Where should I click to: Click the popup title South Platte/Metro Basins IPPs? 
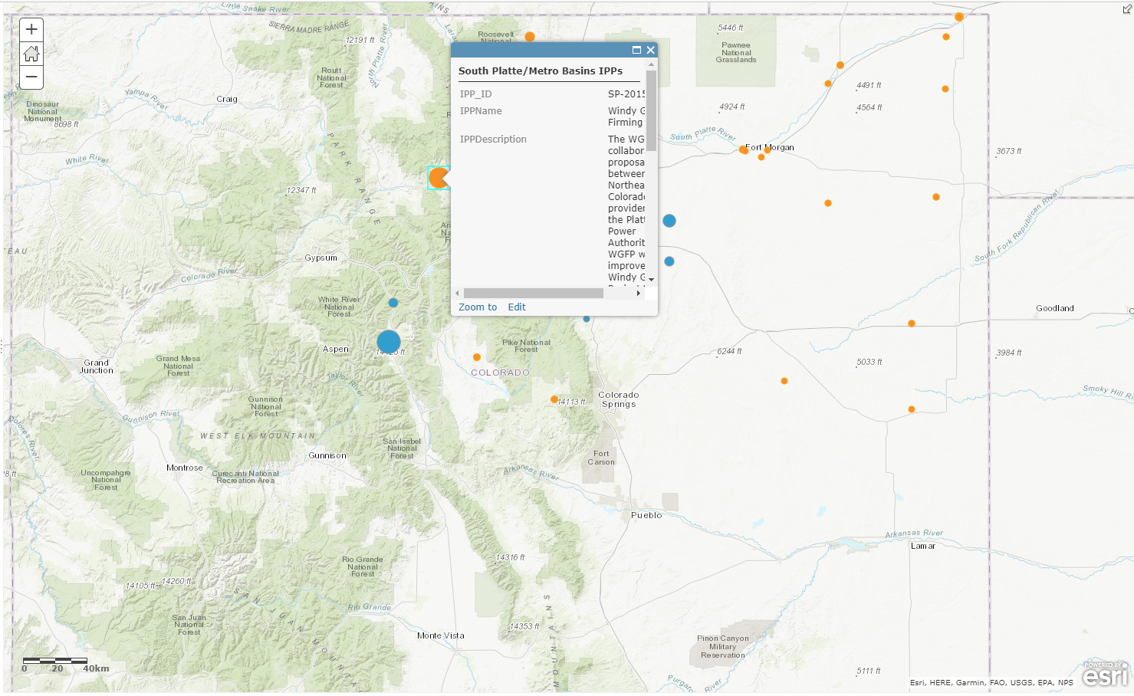(541, 71)
